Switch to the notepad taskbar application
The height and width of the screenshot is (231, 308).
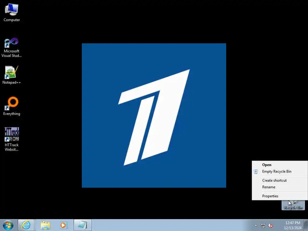point(83,225)
